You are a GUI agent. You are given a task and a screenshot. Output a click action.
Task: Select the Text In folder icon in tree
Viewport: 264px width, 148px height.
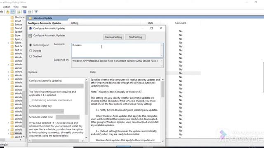pyautogui.click(x=12, y=50)
